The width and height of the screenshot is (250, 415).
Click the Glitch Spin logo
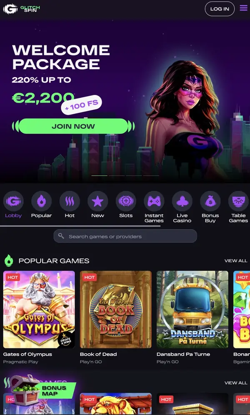(x=21, y=9)
